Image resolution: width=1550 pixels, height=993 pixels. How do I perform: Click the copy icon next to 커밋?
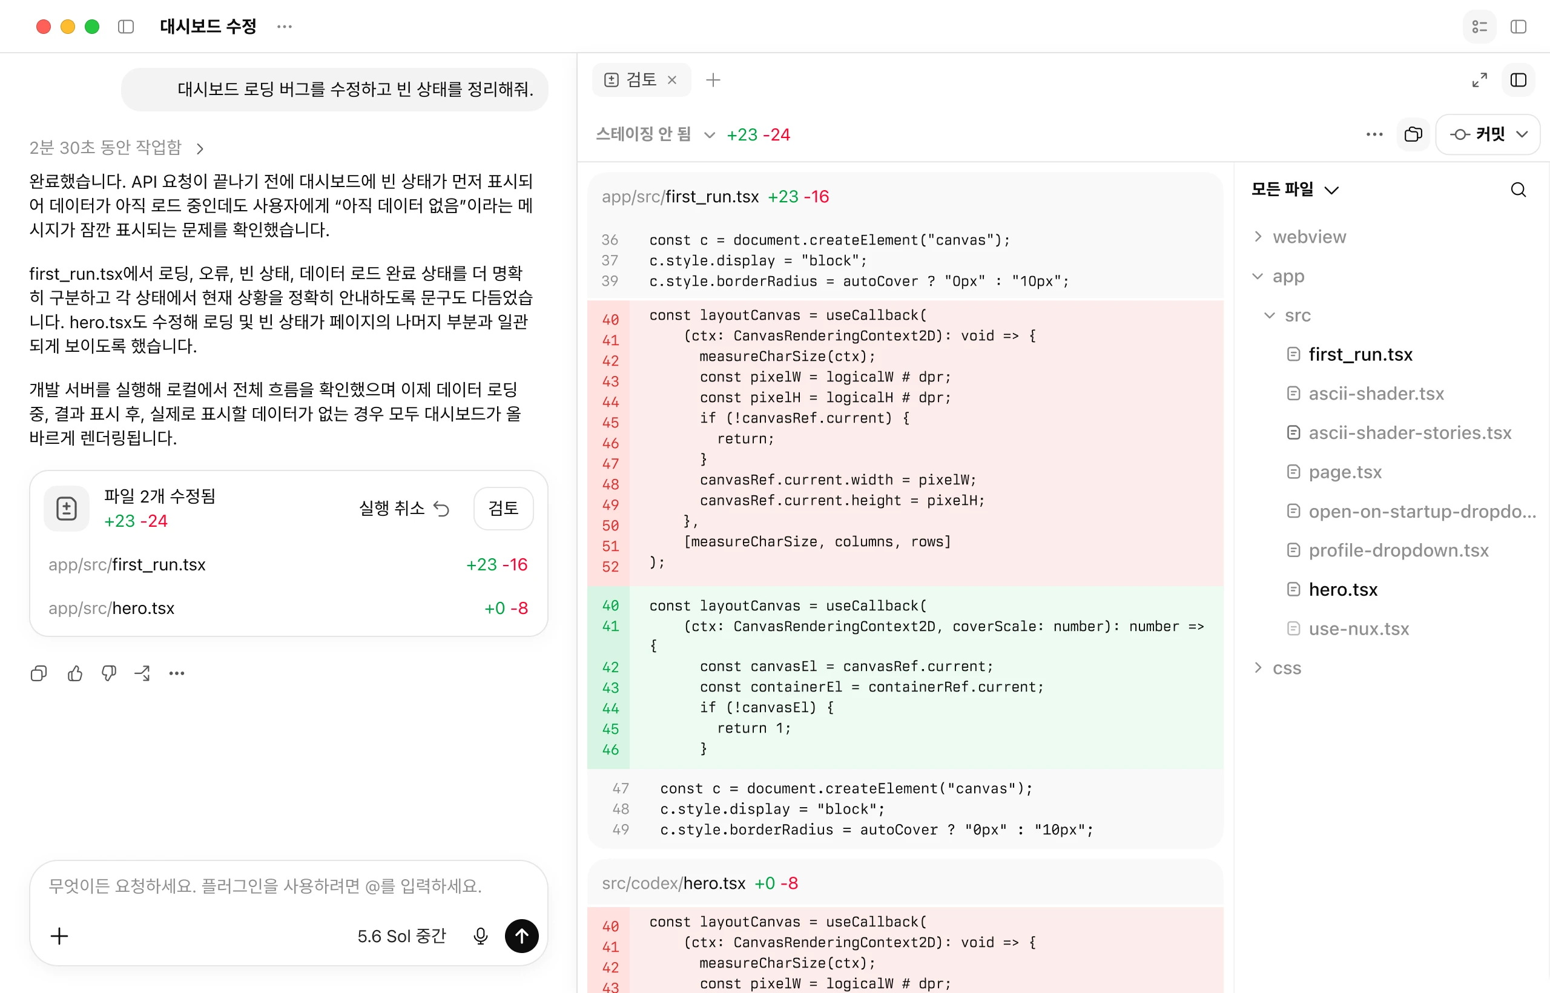(1413, 134)
